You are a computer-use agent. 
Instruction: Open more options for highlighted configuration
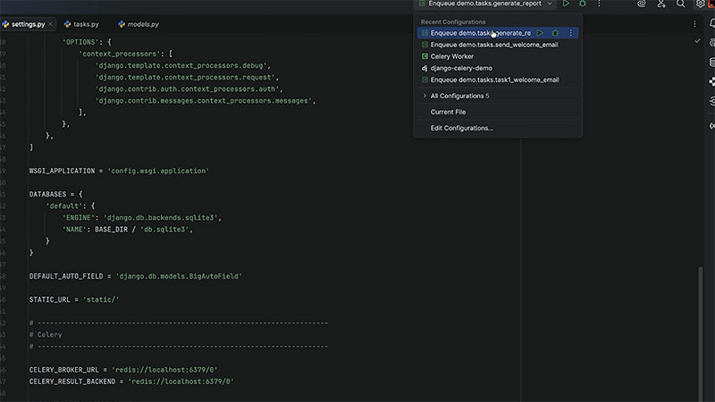tap(570, 33)
